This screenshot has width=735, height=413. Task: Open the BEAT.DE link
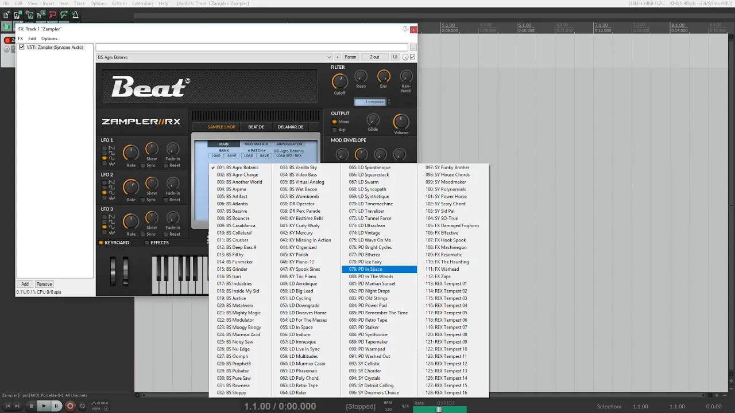[256, 127]
